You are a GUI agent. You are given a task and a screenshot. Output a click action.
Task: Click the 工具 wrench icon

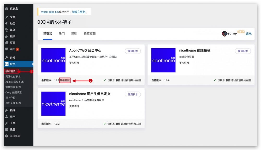tap(7, 123)
